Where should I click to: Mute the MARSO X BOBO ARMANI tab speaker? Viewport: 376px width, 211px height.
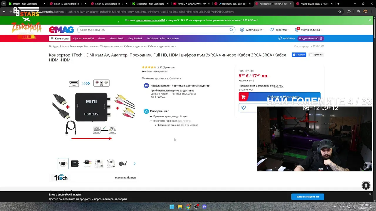click(204, 4)
